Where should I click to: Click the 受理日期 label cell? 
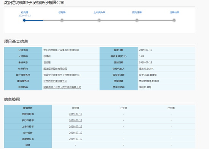119,50
